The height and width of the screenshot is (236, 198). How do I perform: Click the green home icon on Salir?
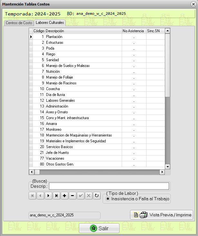click(93, 228)
